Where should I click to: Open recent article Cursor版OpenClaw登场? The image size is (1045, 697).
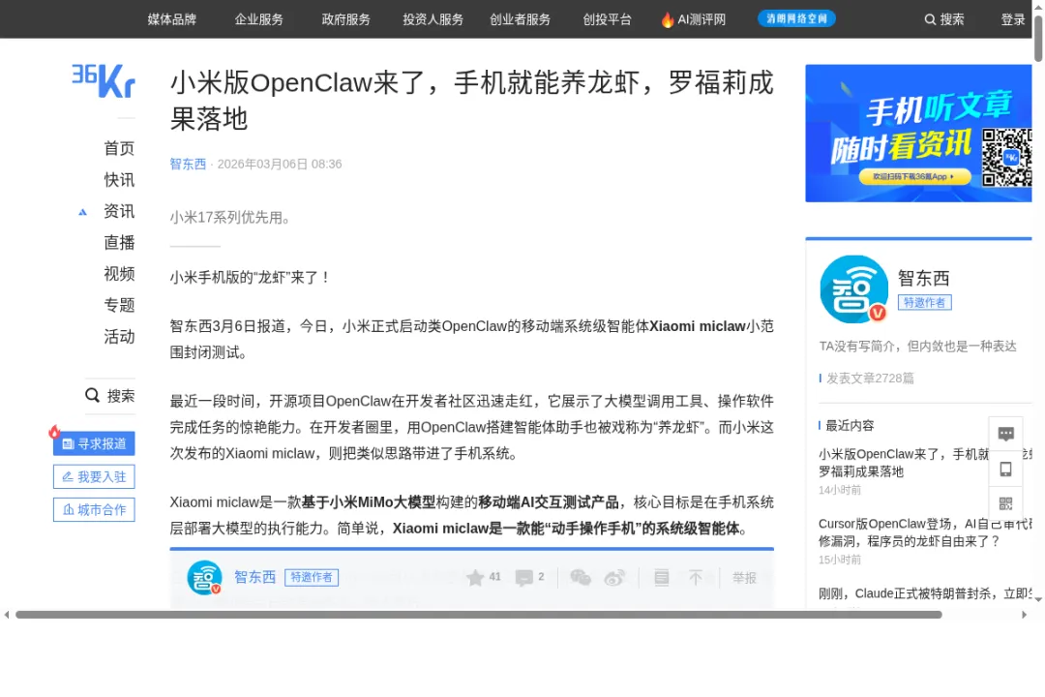925,532
